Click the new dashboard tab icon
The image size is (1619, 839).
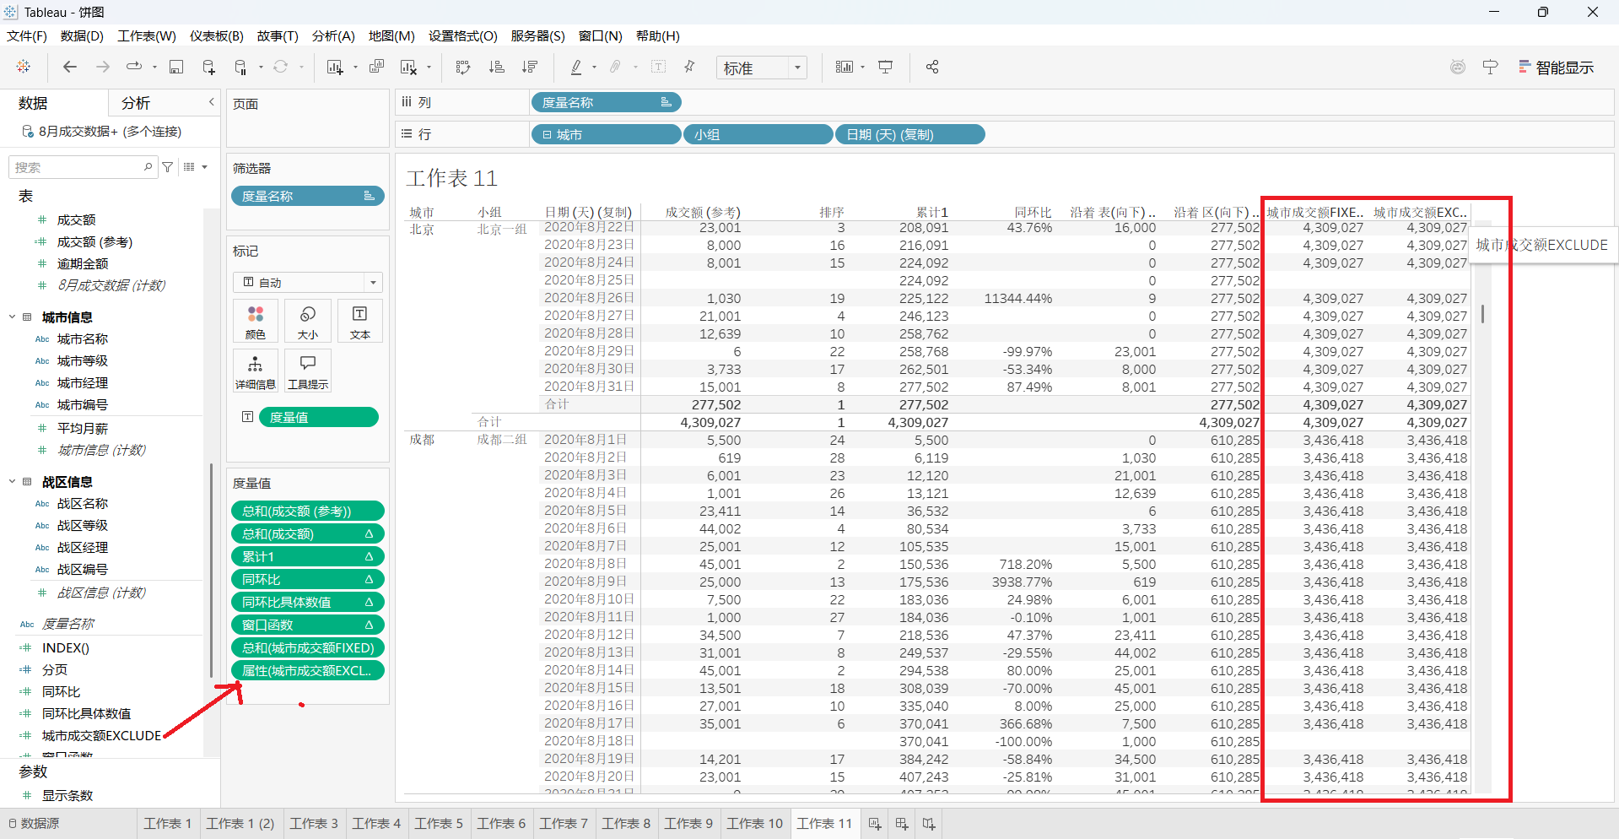902,824
